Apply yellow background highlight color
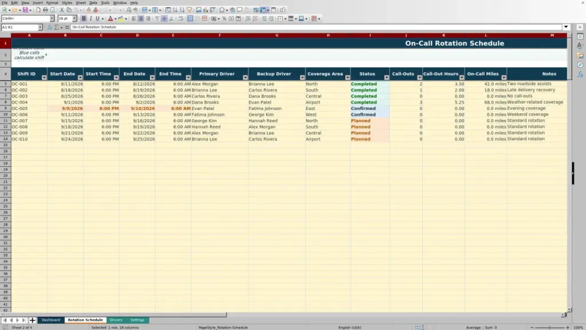The width and height of the screenshot is (586, 330). point(121,19)
